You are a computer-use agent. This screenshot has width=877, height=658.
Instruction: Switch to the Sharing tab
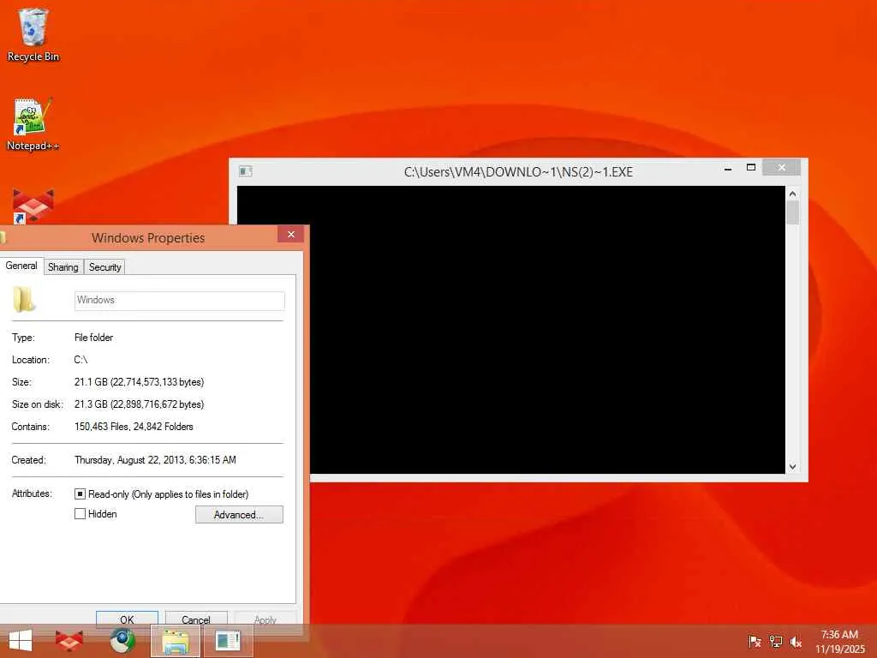pos(63,267)
